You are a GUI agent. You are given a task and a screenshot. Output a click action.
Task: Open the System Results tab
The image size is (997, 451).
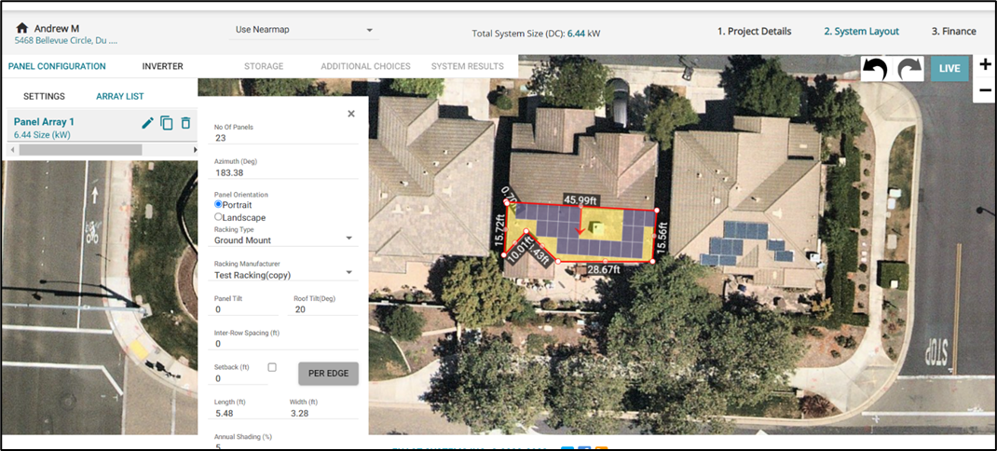(468, 66)
